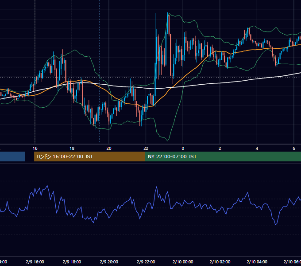
Task: Select the 2/9 20:00 time label
Action: tap(109, 262)
